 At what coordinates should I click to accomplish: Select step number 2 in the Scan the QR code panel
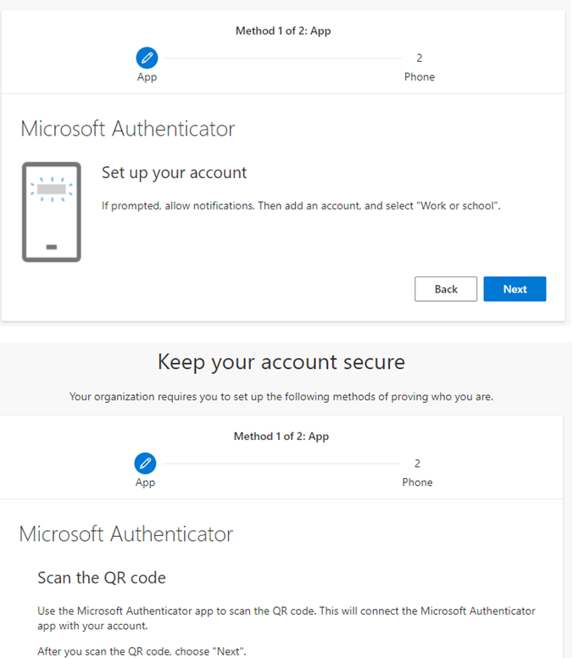click(417, 464)
